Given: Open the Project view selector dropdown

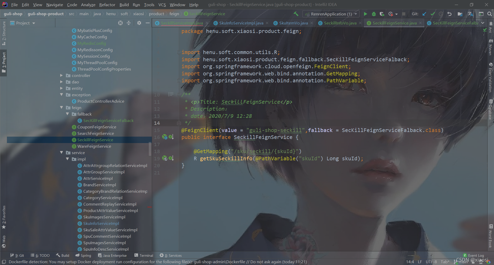Looking at the screenshot, I should (23, 23).
